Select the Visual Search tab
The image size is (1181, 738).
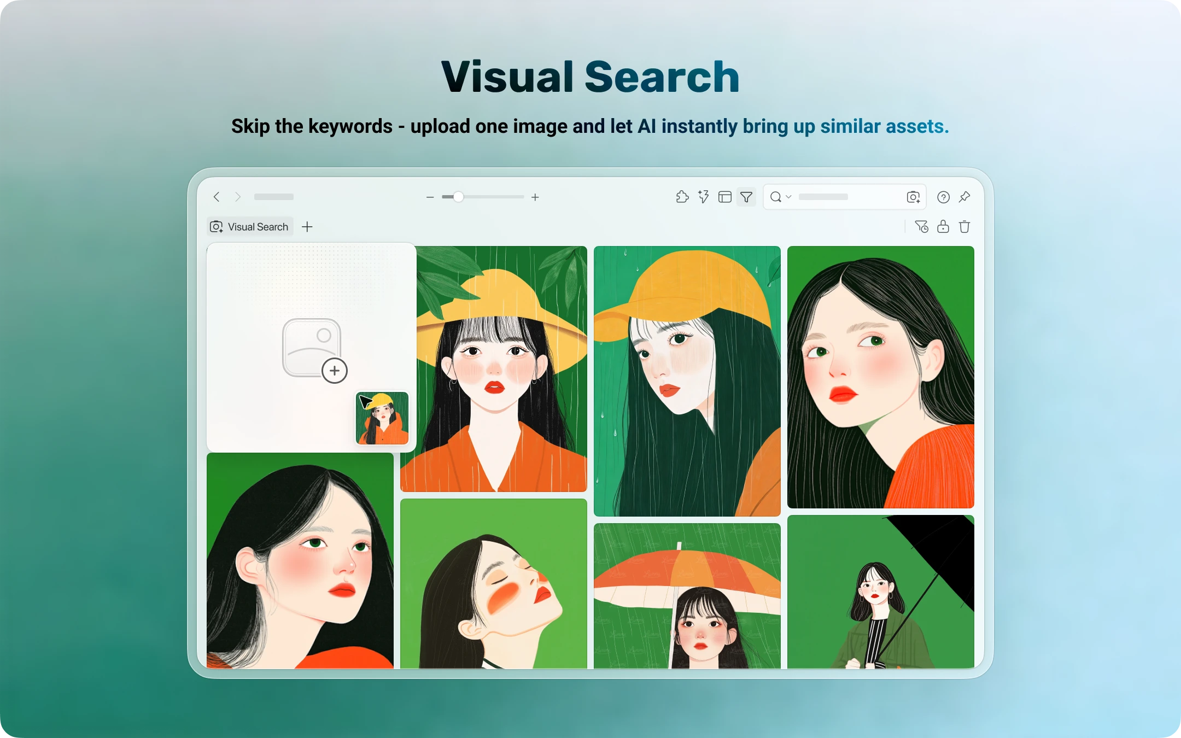coord(250,226)
